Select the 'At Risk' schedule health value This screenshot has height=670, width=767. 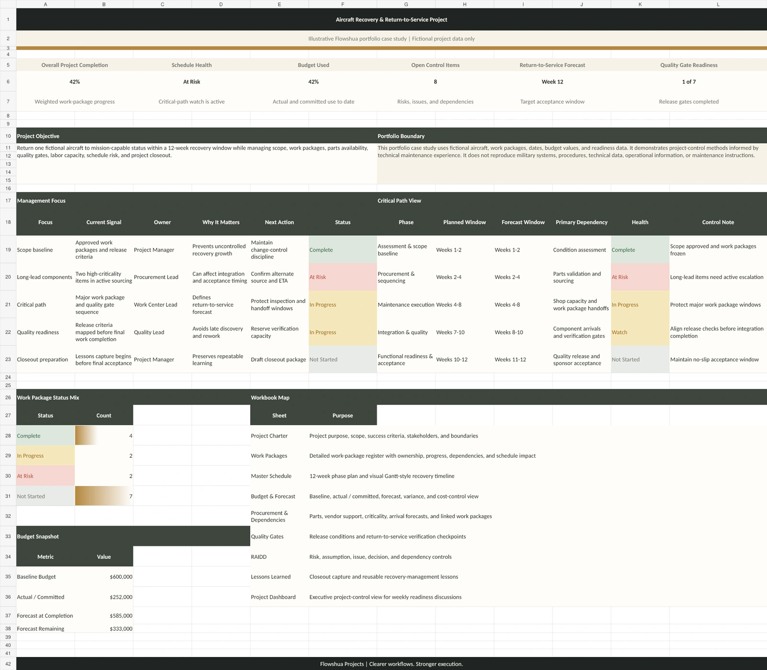(192, 82)
